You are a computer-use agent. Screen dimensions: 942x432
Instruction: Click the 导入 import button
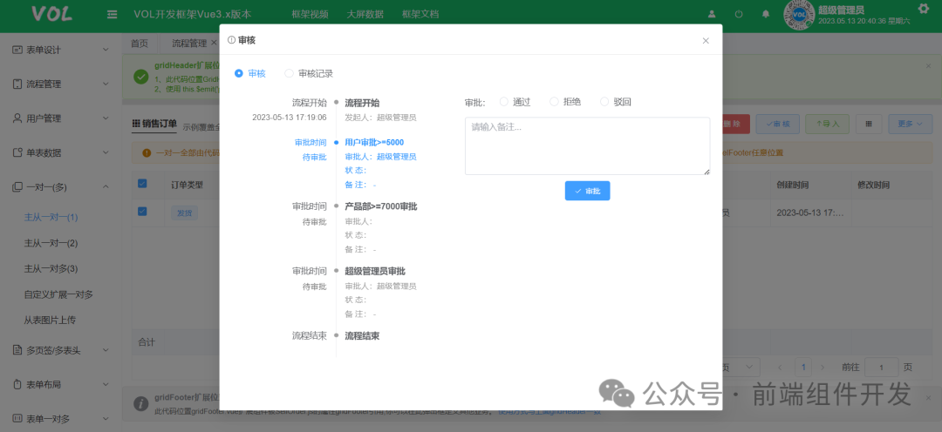click(827, 124)
